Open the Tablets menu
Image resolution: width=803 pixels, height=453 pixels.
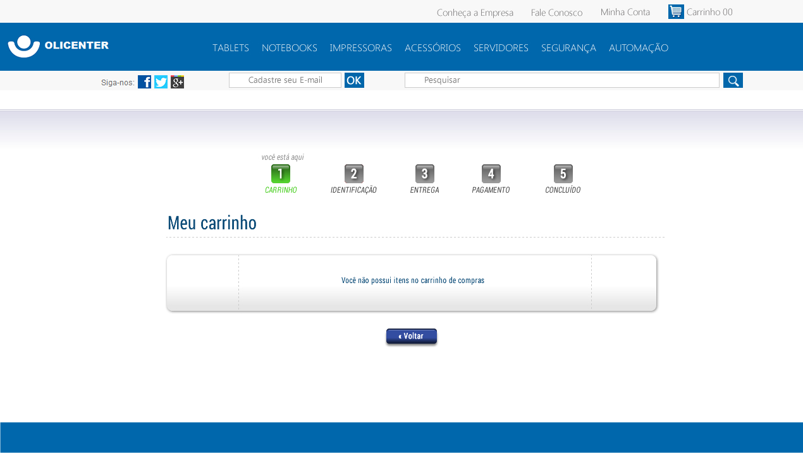231,48
